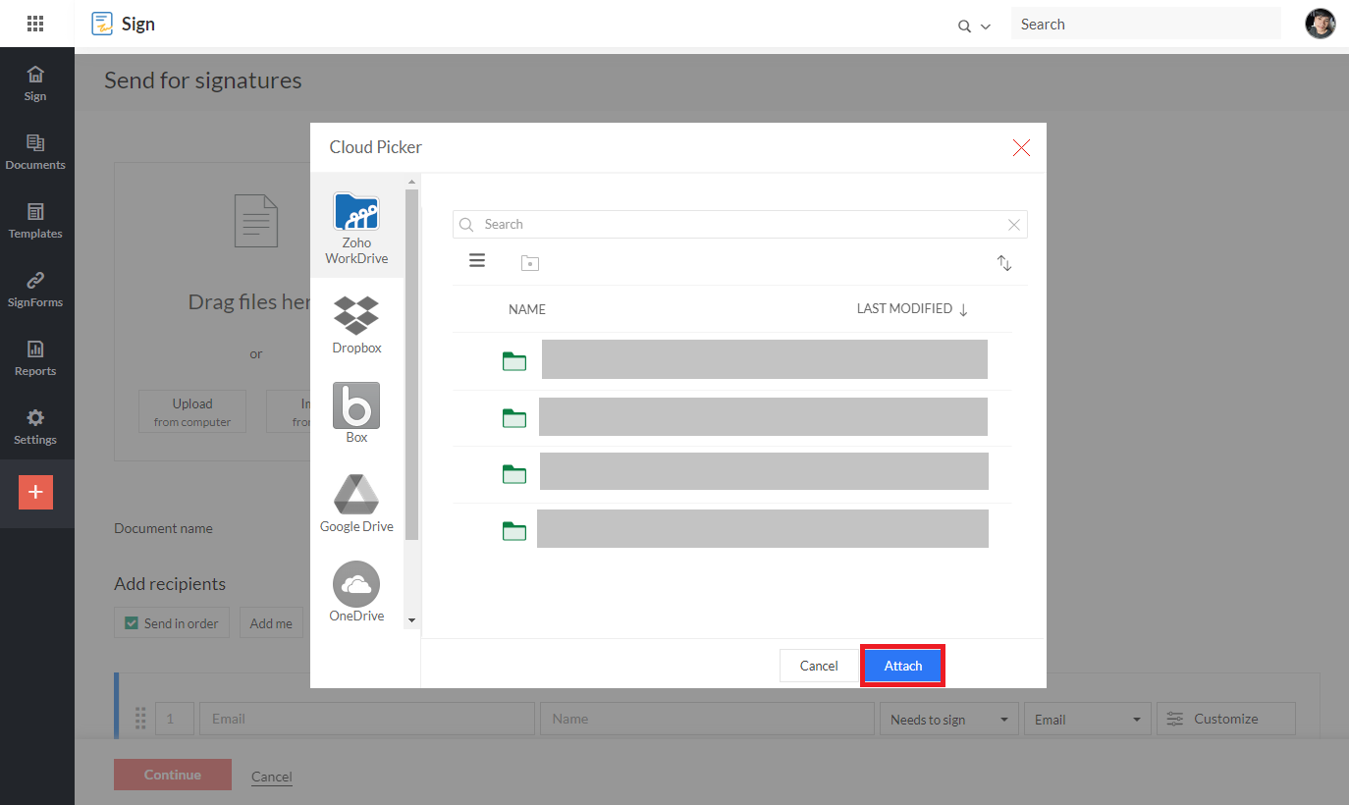Open OneDrive in the Cloud Picker

point(356,591)
